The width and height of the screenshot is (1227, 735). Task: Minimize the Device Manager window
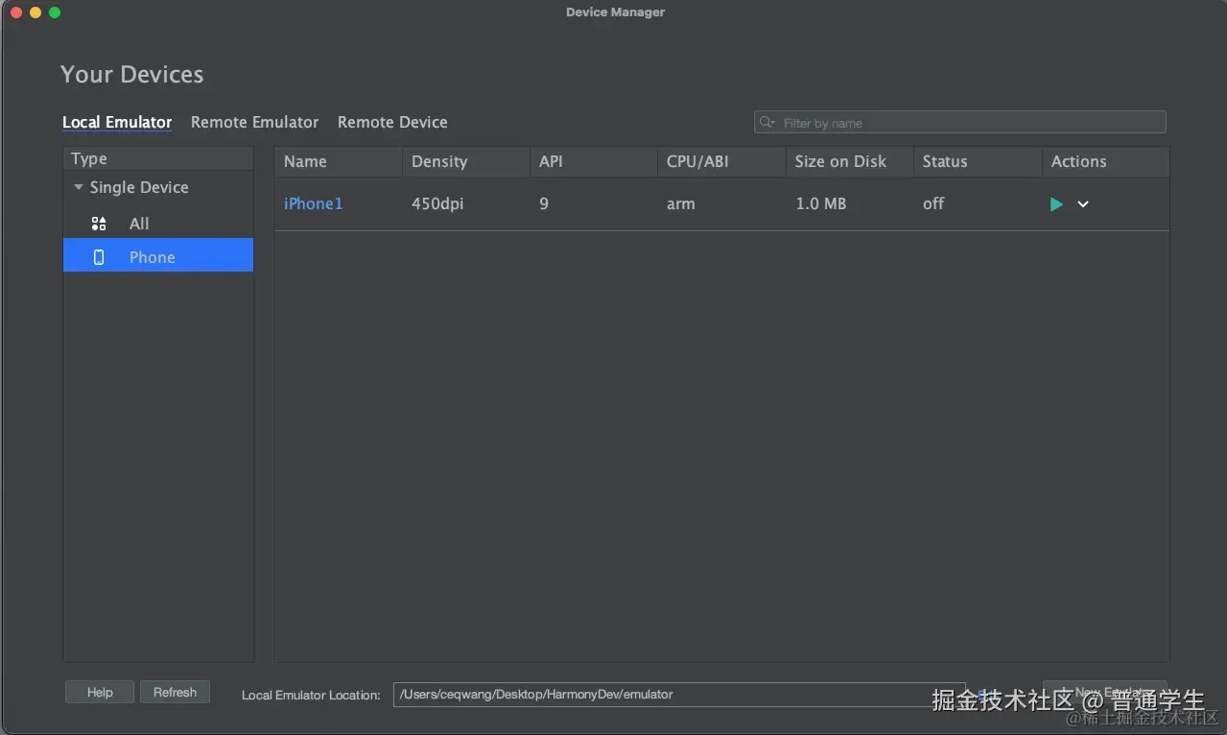[x=35, y=12]
